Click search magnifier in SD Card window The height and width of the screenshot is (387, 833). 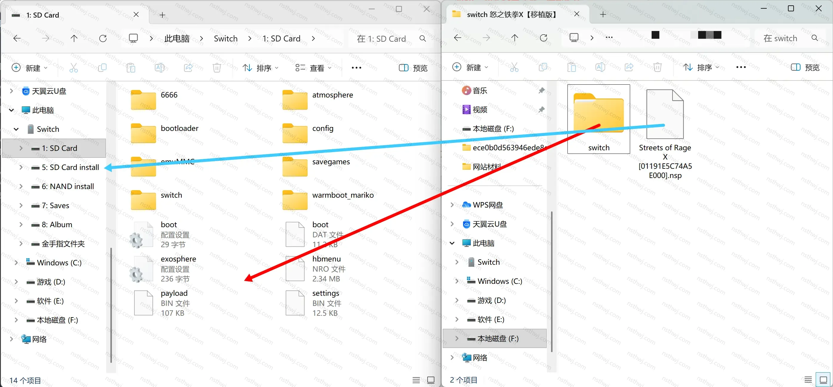[x=423, y=39]
